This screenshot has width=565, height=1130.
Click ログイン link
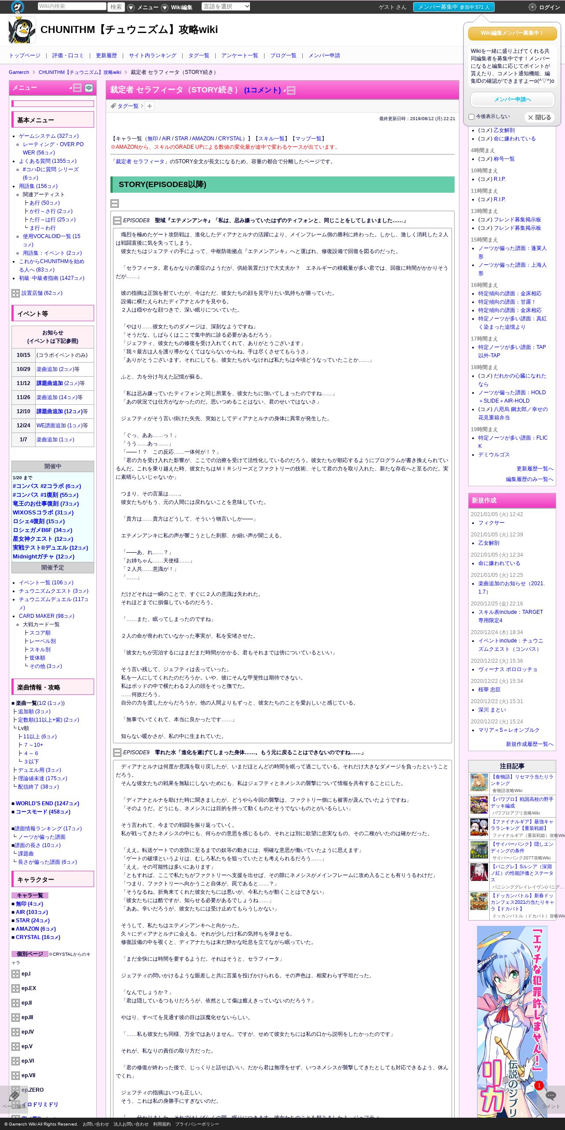pyautogui.click(x=550, y=7)
